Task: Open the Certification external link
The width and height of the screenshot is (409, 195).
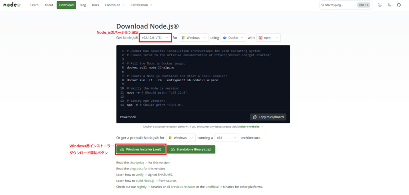Action: click(x=141, y=5)
